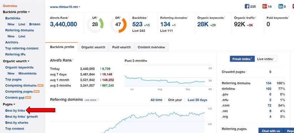Open info tooltip next to Ahrefs Rank metric
This screenshot has height=133, width=294.
[69, 17]
